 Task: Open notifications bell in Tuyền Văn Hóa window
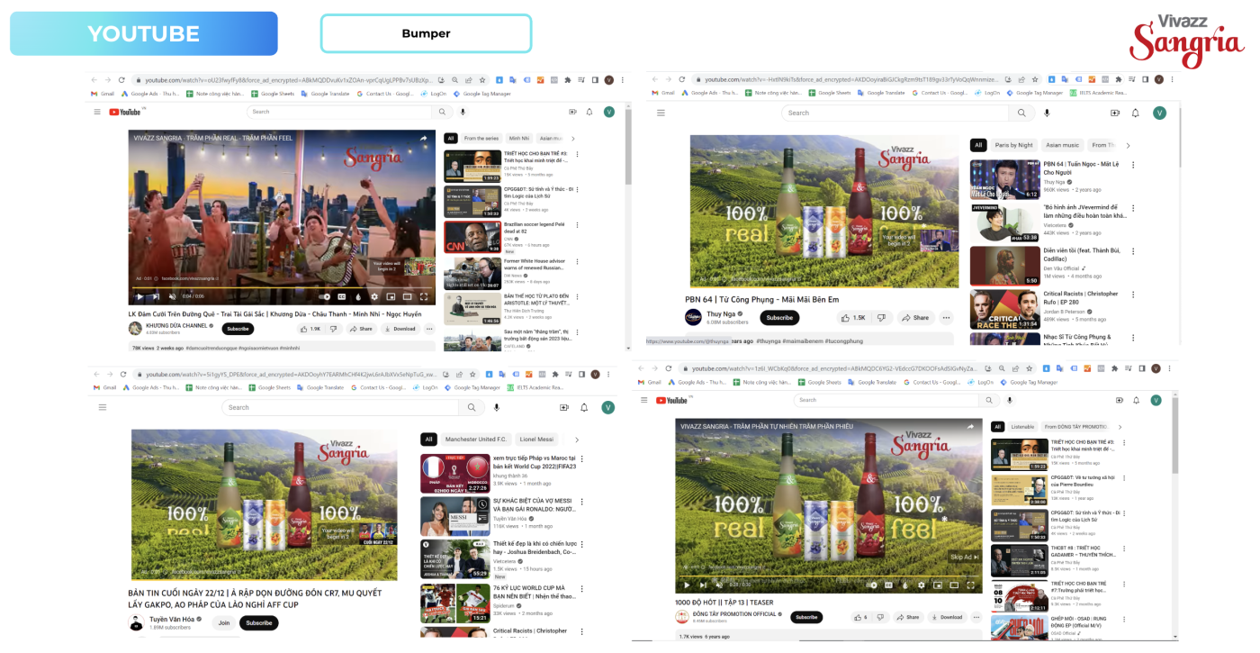[584, 407]
